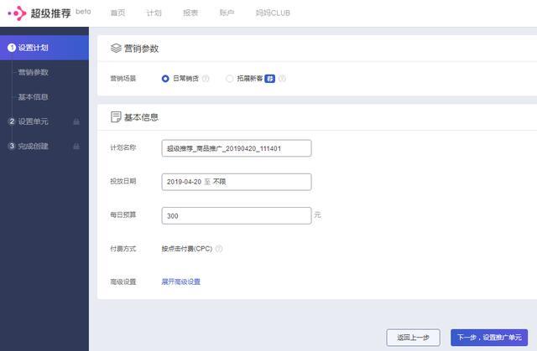Image resolution: width=537 pixels, height=351 pixels.
Task: Click help icon next to 拓展新客
Action: (x=282, y=79)
